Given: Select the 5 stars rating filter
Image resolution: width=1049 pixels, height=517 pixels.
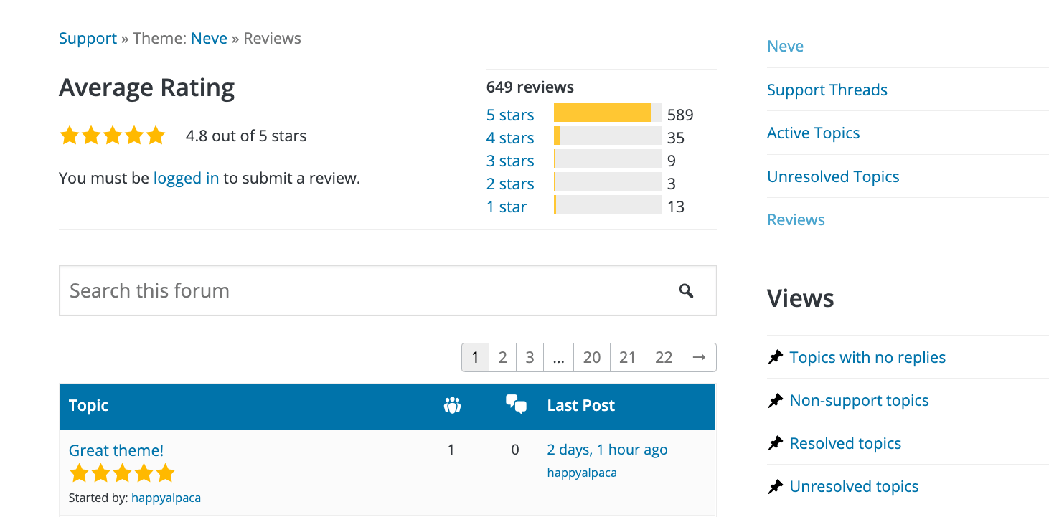Looking at the screenshot, I should pyautogui.click(x=509, y=114).
